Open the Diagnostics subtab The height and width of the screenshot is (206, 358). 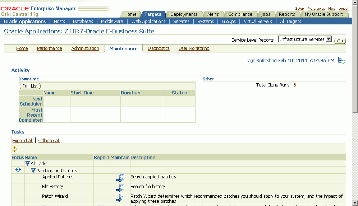click(x=159, y=48)
